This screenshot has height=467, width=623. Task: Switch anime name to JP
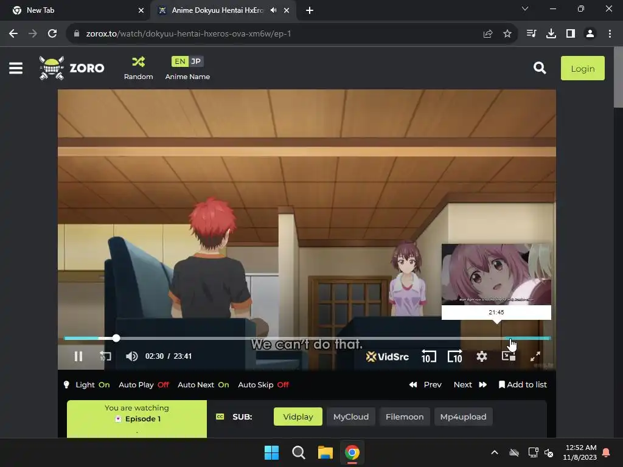coord(196,61)
